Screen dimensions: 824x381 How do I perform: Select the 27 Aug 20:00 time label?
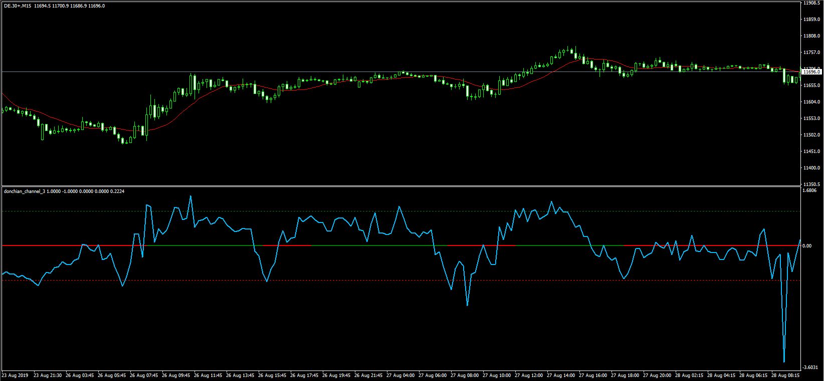(x=657, y=374)
